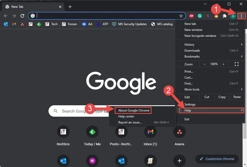Click the back navigation arrow
Image resolution: width=247 pixels, height=167 pixels.
coord(6,16)
